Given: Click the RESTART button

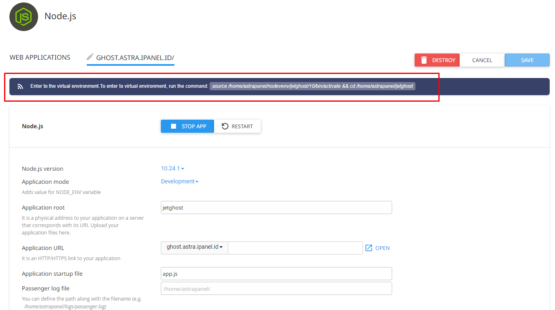Looking at the screenshot, I should click(237, 126).
